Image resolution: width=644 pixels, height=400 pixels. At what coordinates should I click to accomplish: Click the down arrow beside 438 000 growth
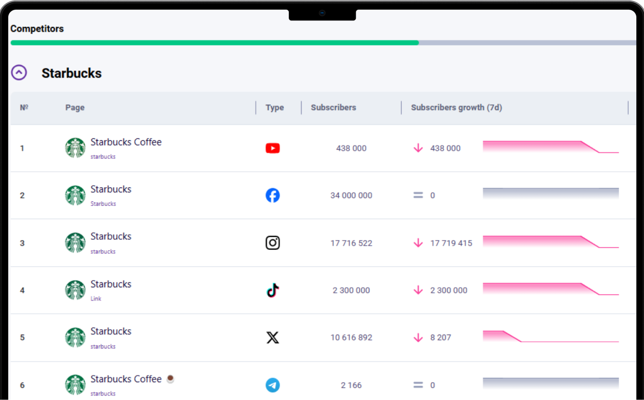point(418,148)
